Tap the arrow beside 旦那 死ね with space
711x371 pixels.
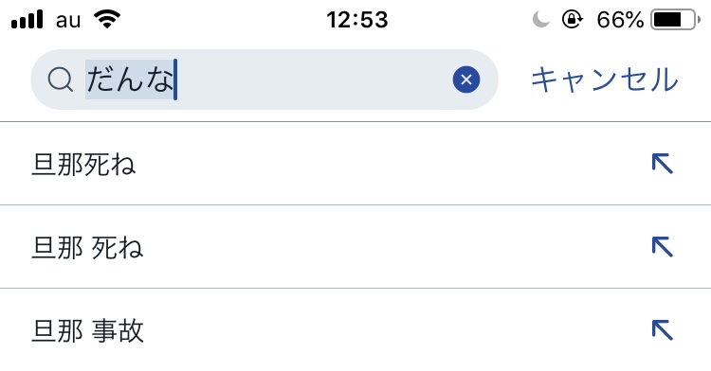[x=662, y=247]
